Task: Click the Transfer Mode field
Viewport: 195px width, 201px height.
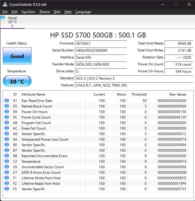Action: coord(101,64)
